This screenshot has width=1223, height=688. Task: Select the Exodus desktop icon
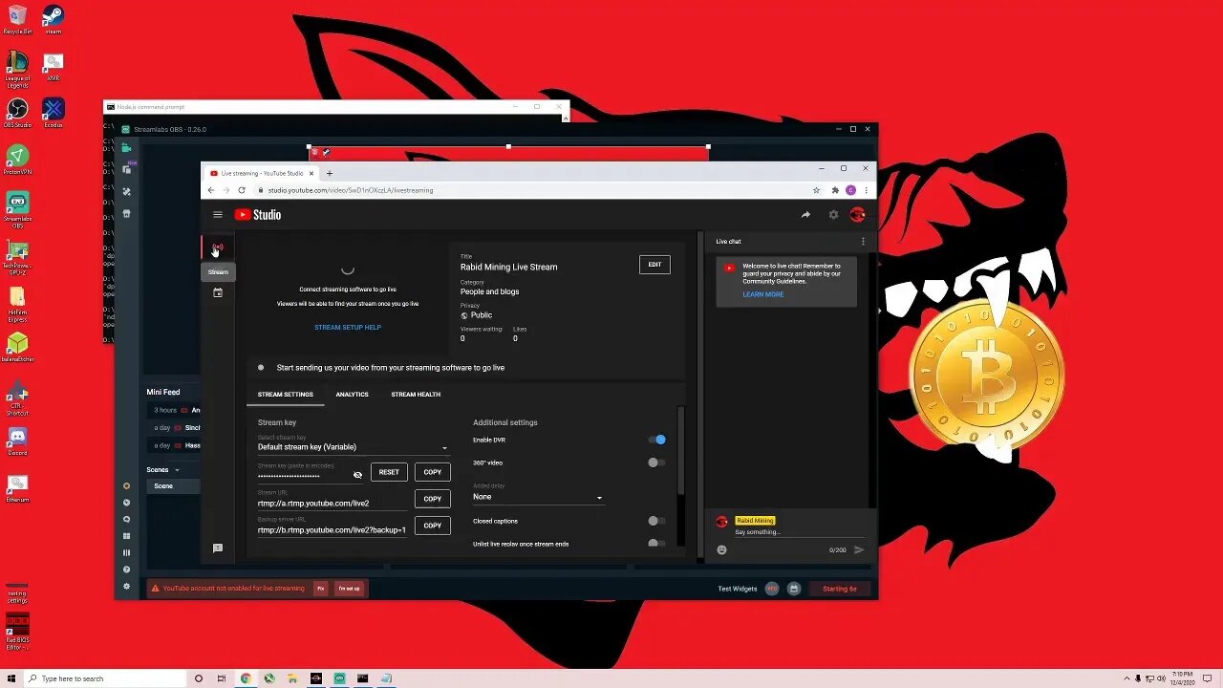(54, 113)
